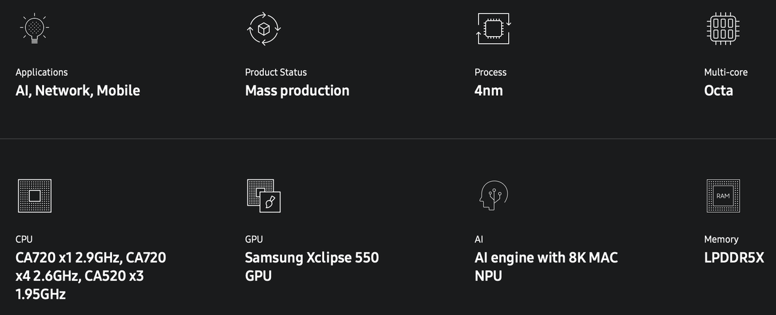Viewport: 776px width, 315px height.
Task: Click the Octa multi-core value
Action: tap(718, 91)
